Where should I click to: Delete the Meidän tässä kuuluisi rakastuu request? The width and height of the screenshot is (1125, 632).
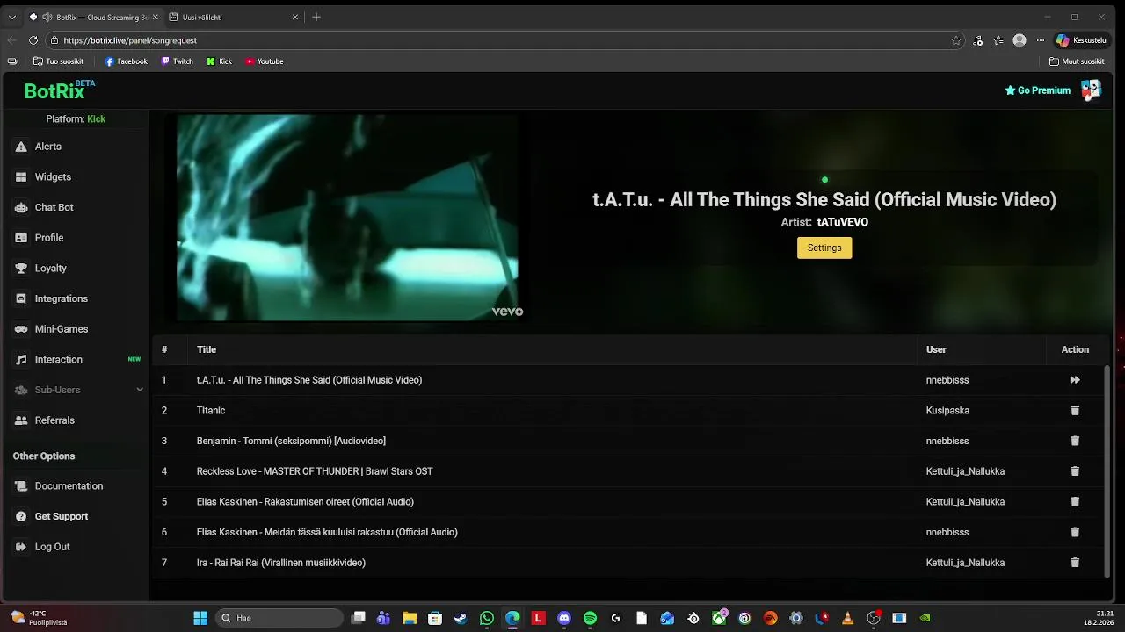coord(1074,532)
